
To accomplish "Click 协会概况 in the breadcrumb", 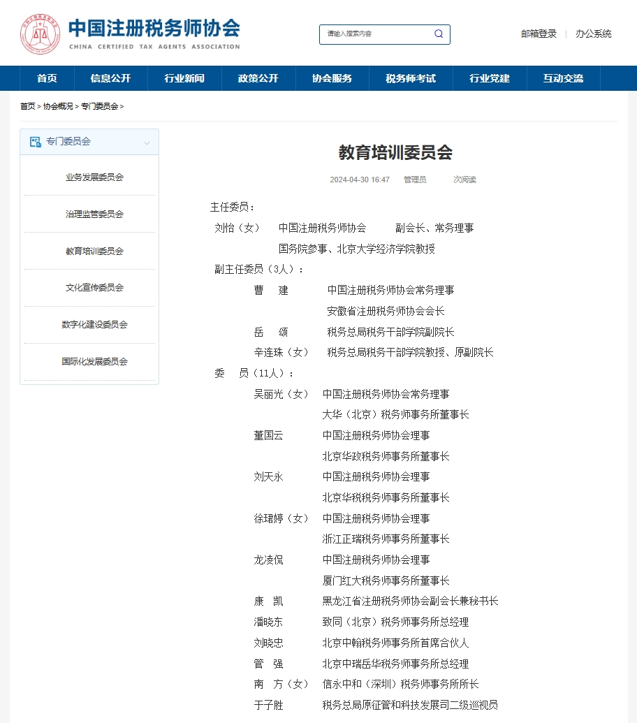I will (x=58, y=107).
